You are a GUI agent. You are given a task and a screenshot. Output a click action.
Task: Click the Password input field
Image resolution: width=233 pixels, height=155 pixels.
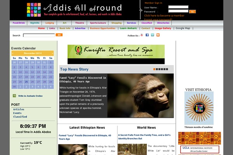(x=178, y=11)
